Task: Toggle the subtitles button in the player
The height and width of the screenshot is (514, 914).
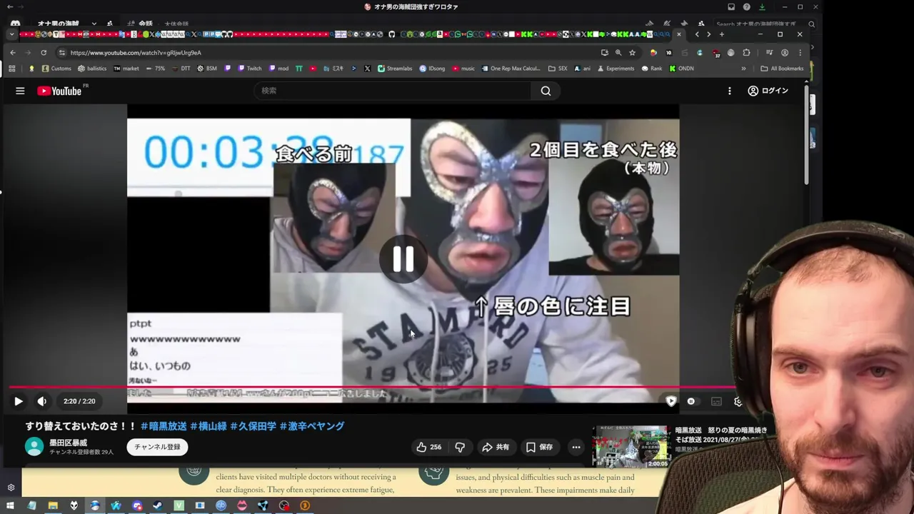Action: (x=716, y=401)
